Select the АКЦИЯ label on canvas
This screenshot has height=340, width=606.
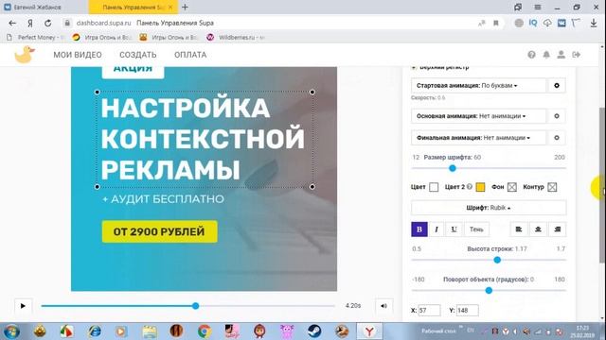133,72
